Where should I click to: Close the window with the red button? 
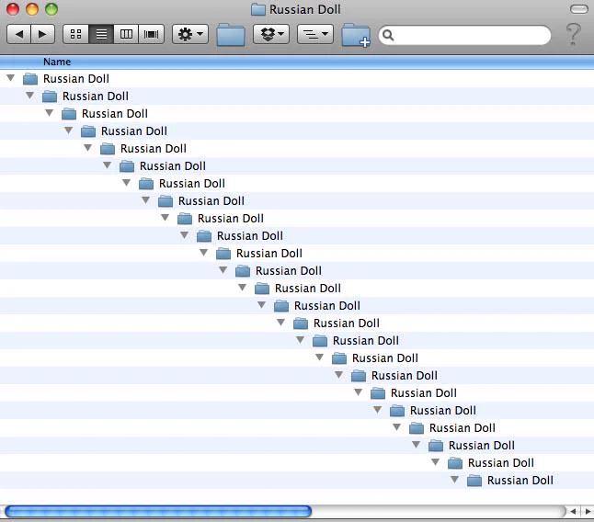click(x=13, y=9)
